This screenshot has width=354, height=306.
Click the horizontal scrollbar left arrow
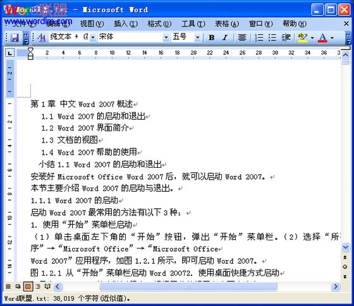(58, 286)
